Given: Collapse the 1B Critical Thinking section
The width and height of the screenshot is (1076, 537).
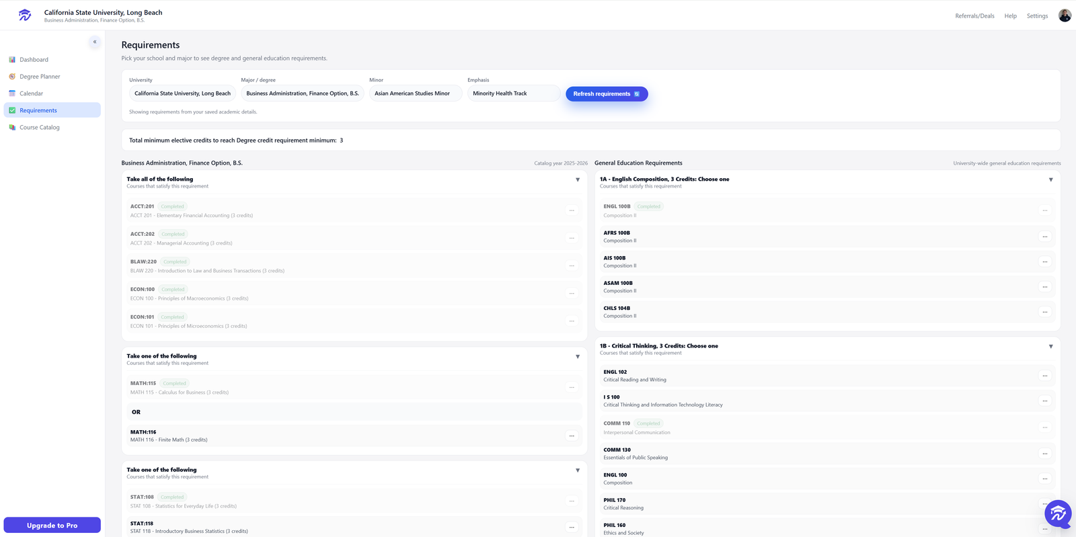Looking at the screenshot, I should [x=1051, y=346].
